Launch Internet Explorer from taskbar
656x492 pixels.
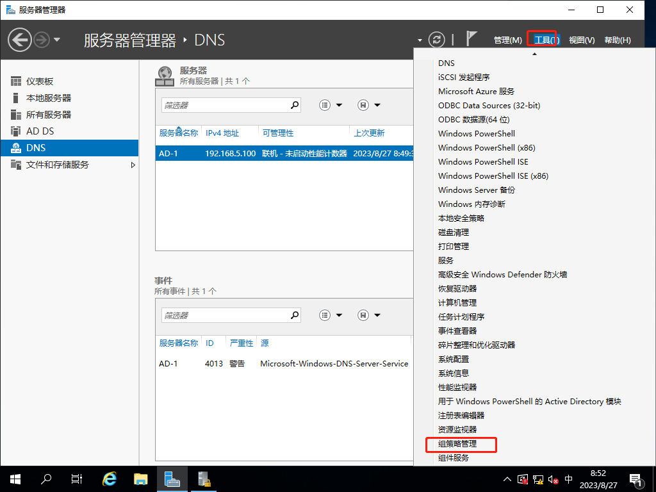tap(110, 479)
